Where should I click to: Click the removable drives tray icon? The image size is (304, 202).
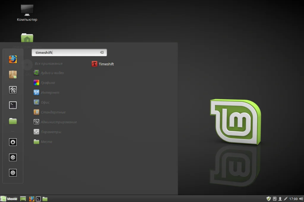click(x=275, y=199)
